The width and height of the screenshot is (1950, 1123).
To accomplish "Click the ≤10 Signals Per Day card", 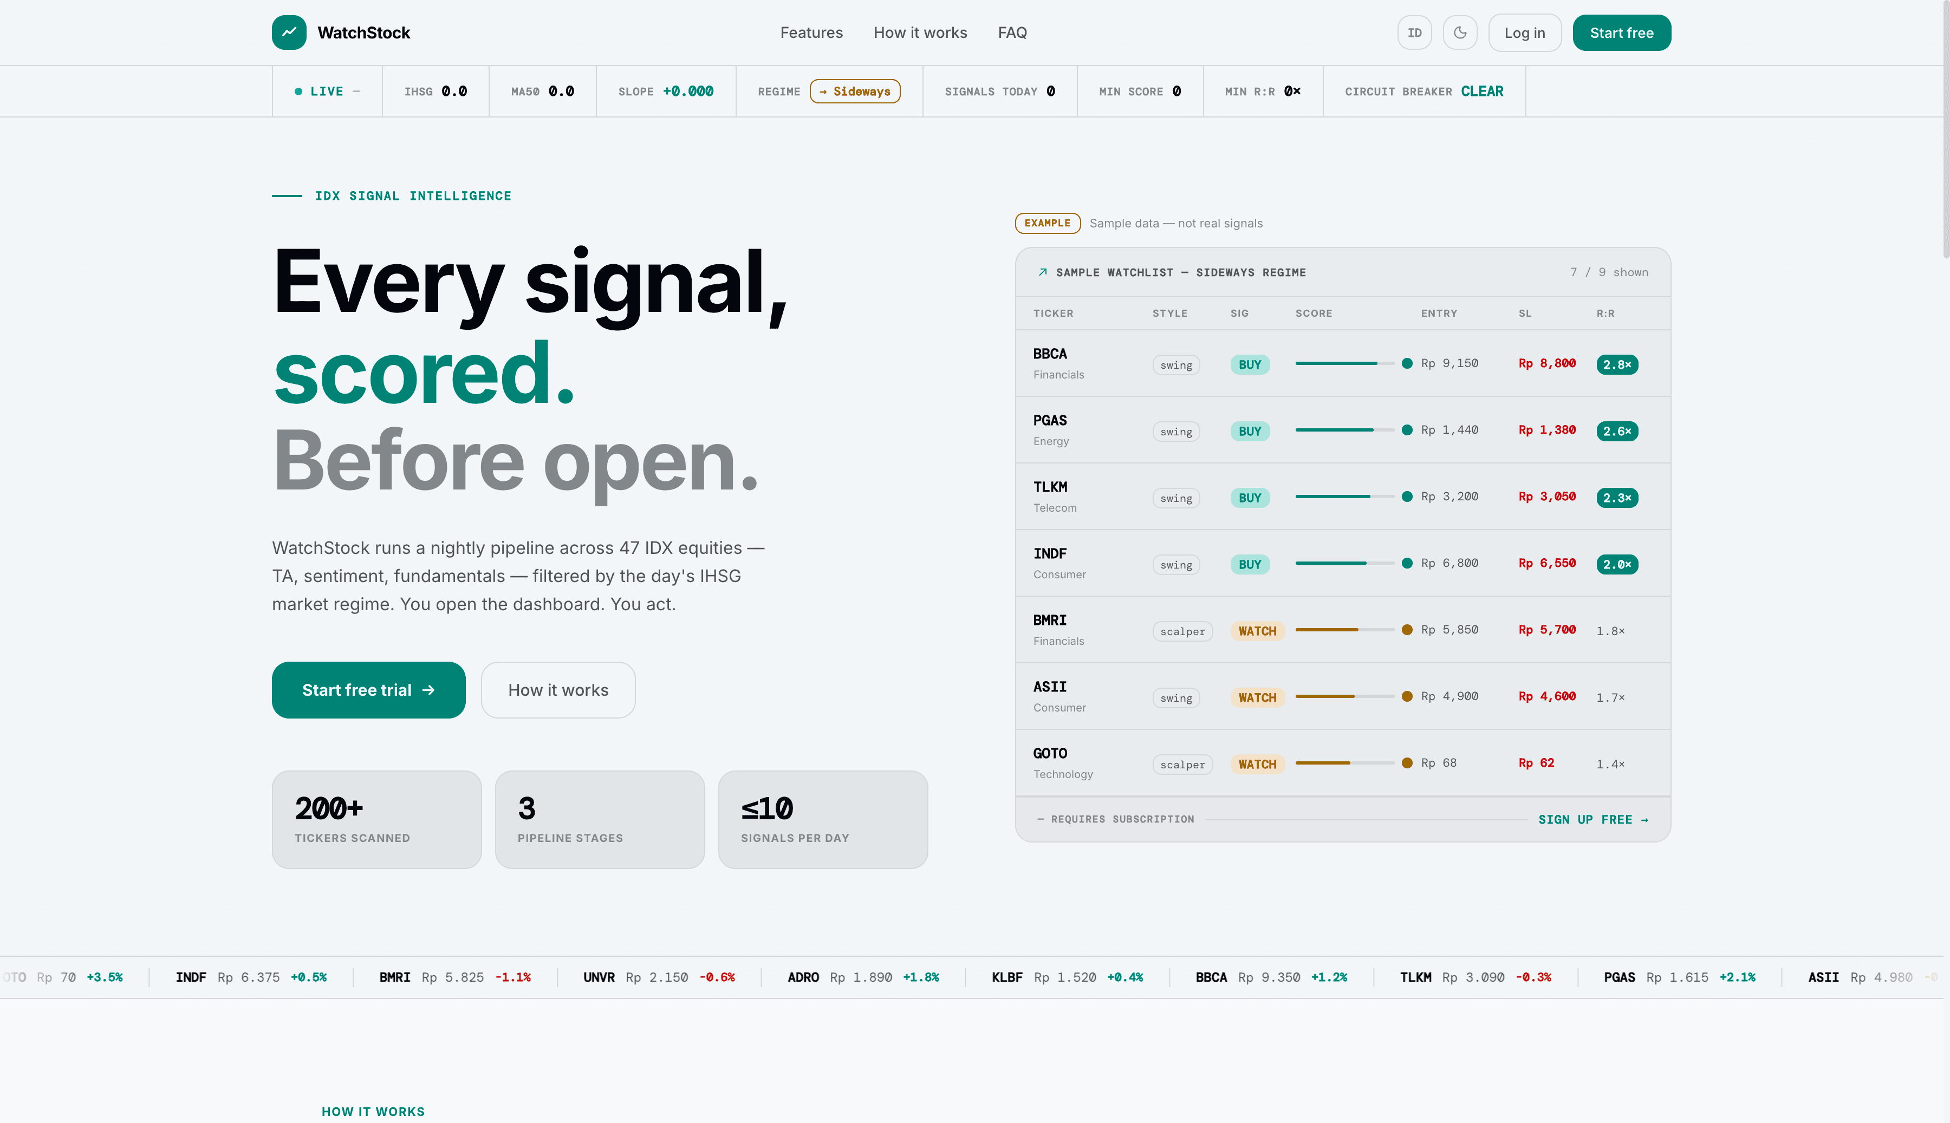I will click(x=823, y=820).
